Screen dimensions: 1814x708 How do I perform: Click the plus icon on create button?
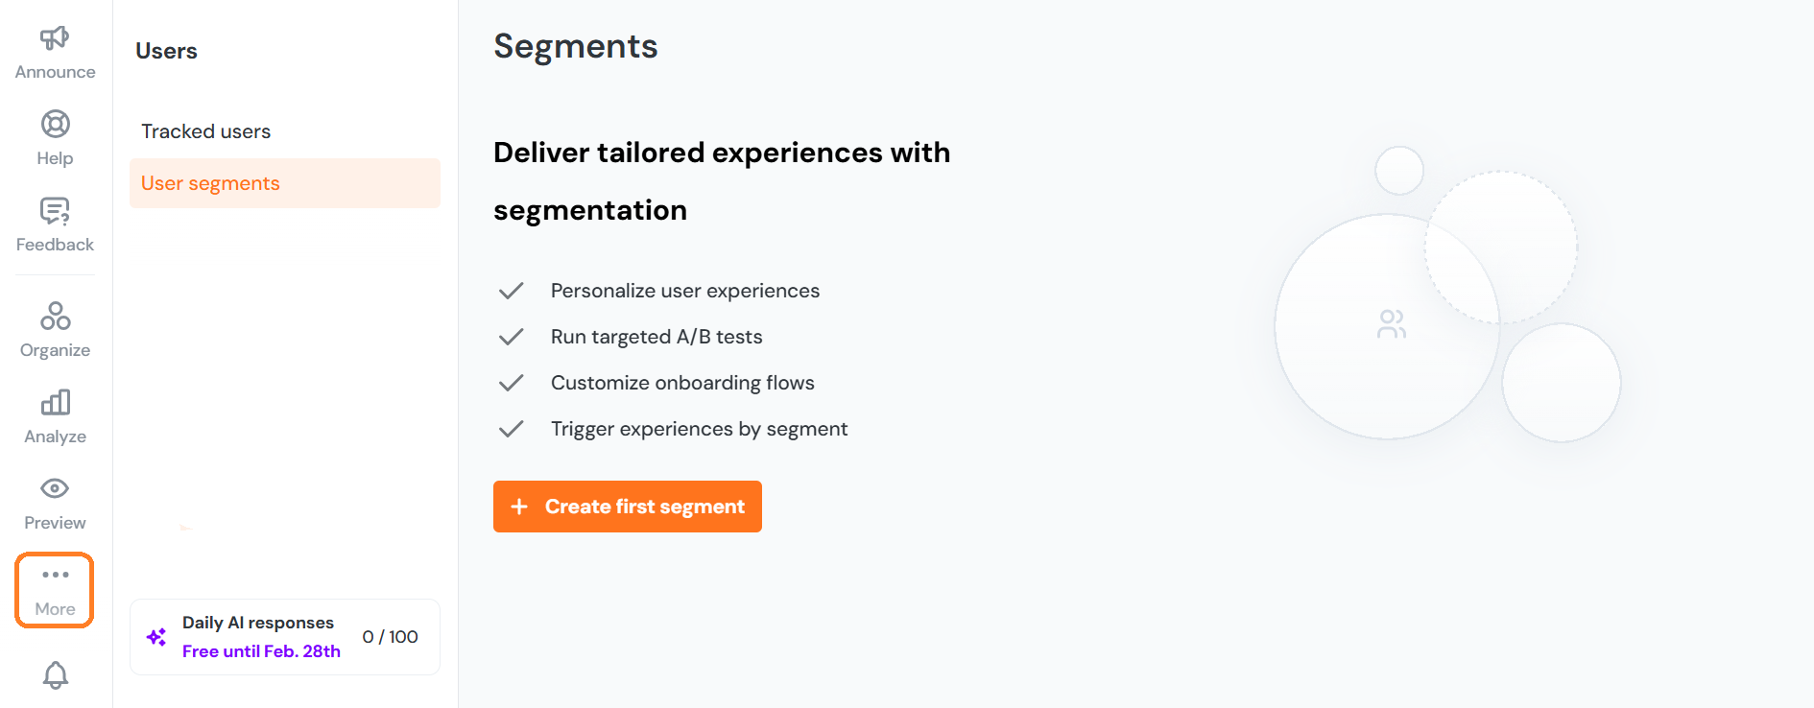(x=519, y=507)
